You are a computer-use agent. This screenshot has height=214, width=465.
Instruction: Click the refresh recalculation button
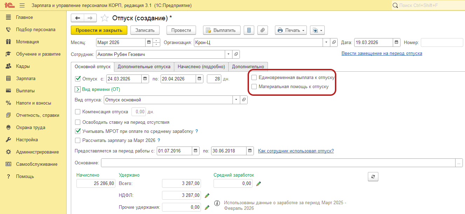coord(373,177)
